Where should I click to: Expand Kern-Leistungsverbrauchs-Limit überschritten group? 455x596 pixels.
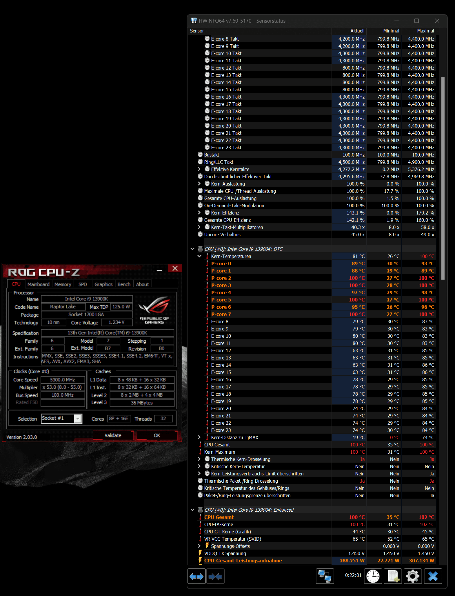(199, 473)
